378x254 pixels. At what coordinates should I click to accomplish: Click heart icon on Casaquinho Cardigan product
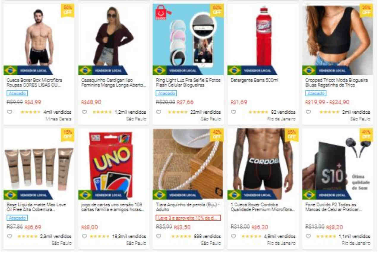(x=84, y=112)
